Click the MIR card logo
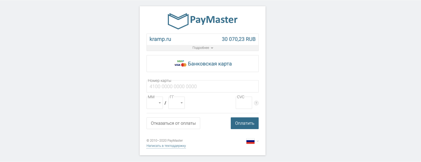421x162 pixels. pos(181,61)
